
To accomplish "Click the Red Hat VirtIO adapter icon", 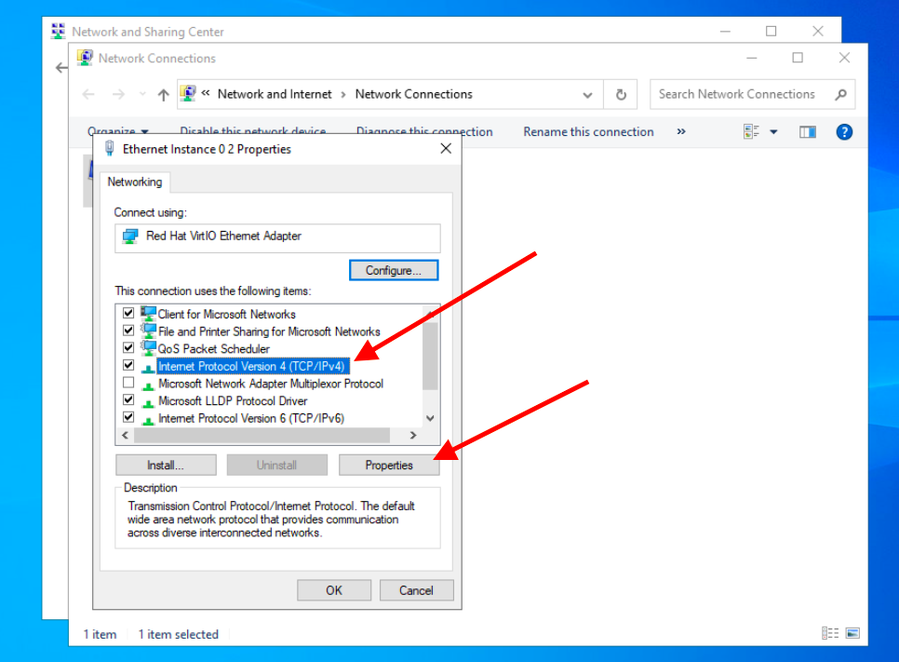I will tap(130, 236).
